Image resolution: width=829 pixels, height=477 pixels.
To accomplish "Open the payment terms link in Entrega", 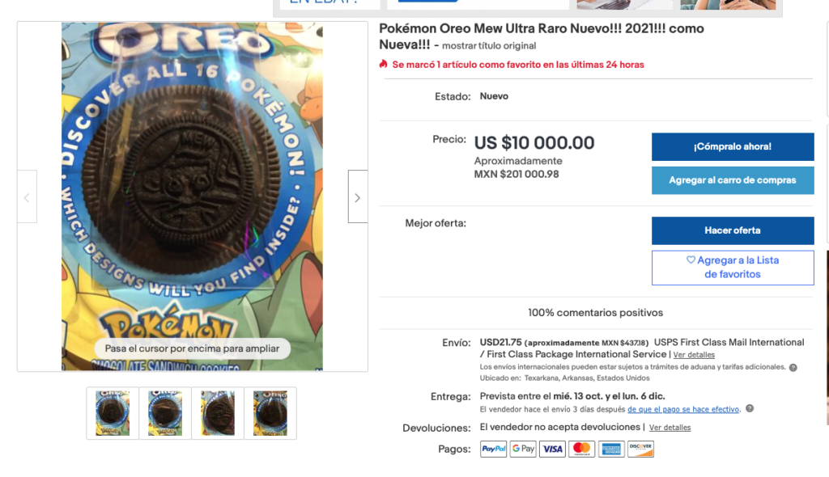I will tap(683, 409).
